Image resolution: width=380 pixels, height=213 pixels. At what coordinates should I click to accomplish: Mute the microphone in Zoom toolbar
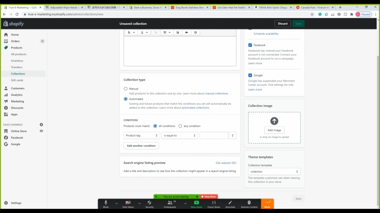coord(106,204)
